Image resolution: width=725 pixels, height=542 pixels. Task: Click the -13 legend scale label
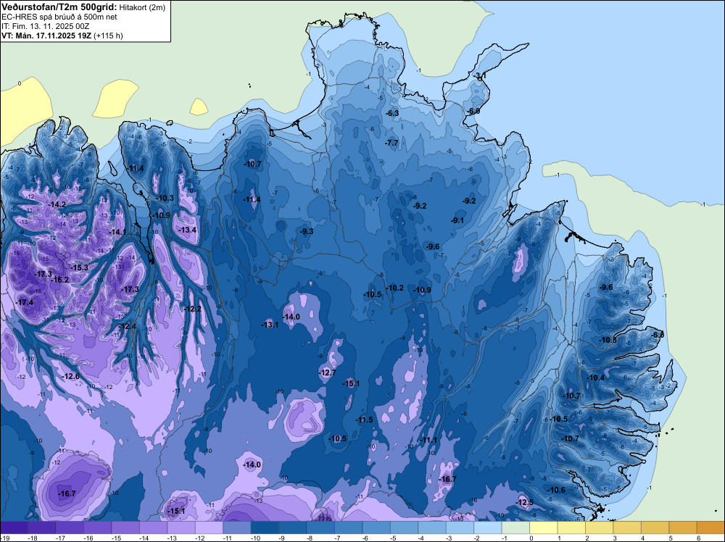pos(172,538)
